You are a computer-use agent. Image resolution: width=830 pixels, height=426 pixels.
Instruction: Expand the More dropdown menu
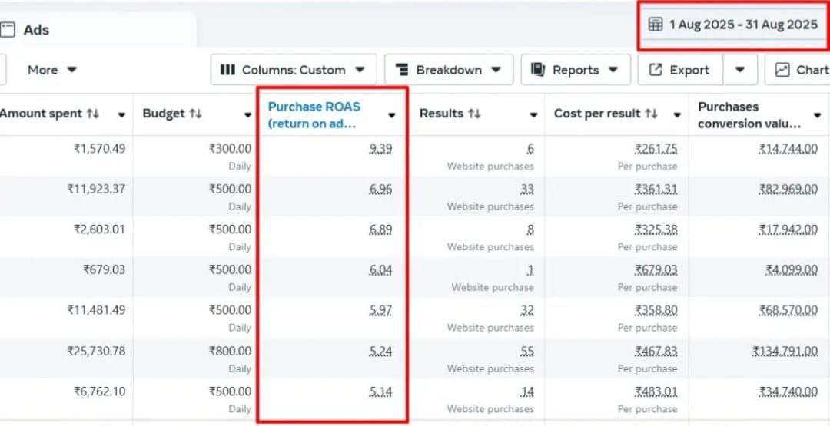tap(52, 70)
